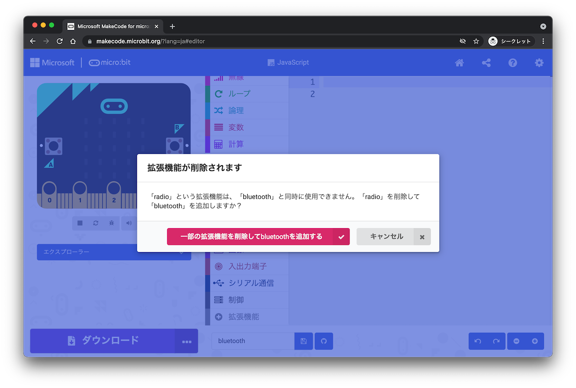
Task: Zoom in with the plus button
Action: [535, 341]
